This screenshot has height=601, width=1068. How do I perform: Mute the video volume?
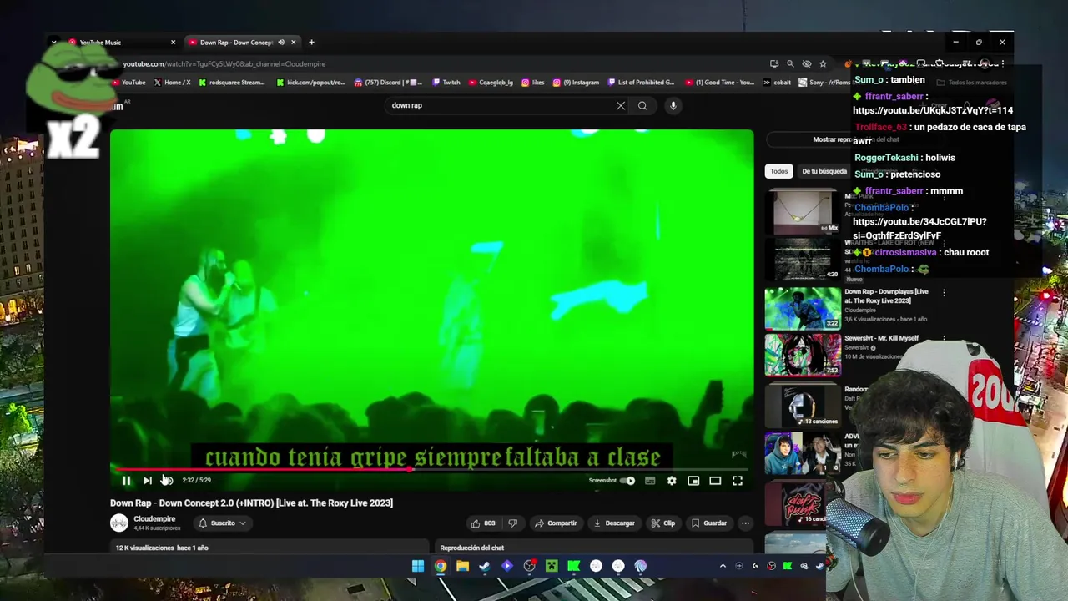167,481
